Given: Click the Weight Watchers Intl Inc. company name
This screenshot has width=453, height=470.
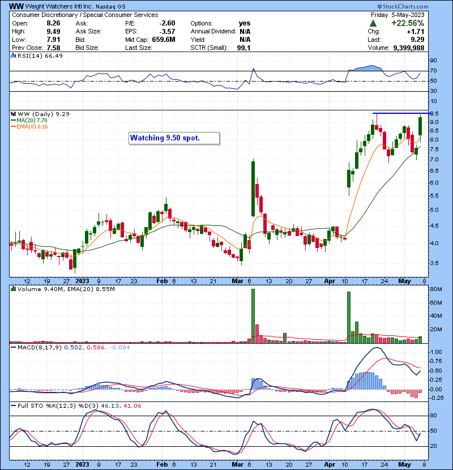Looking at the screenshot, I should tap(59, 6).
